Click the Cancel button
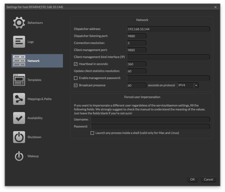 click(x=208, y=179)
